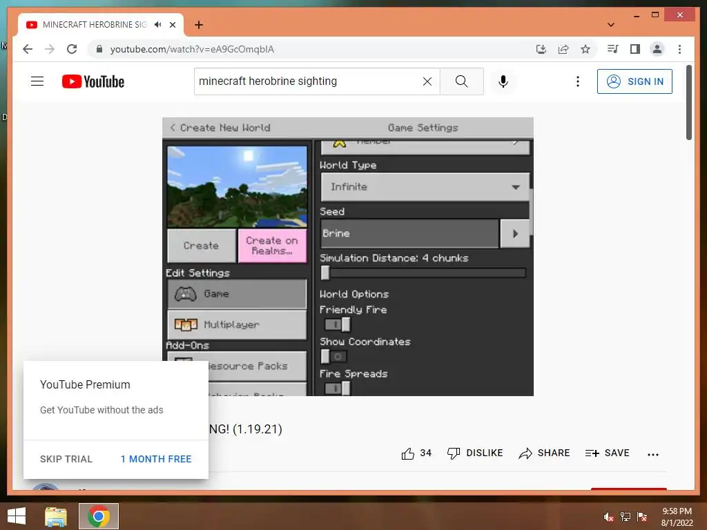707x530 pixels.
Task: Clear the search box with the X
Action: point(427,81)
